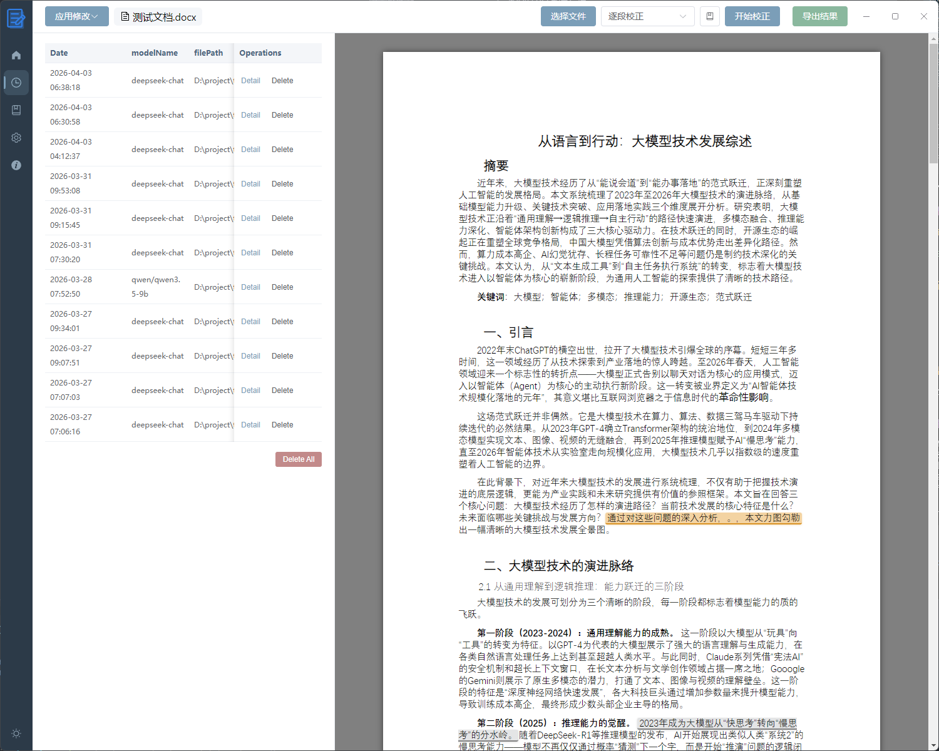
Task: Open Detail for the 2026-03-31 09:15:45 record
Action: pos(250,218)
